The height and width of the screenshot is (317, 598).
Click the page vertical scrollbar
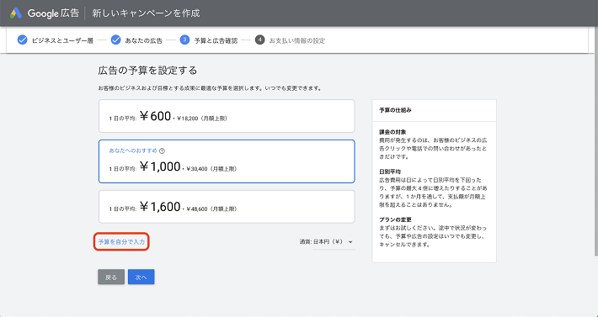point(596,140)
